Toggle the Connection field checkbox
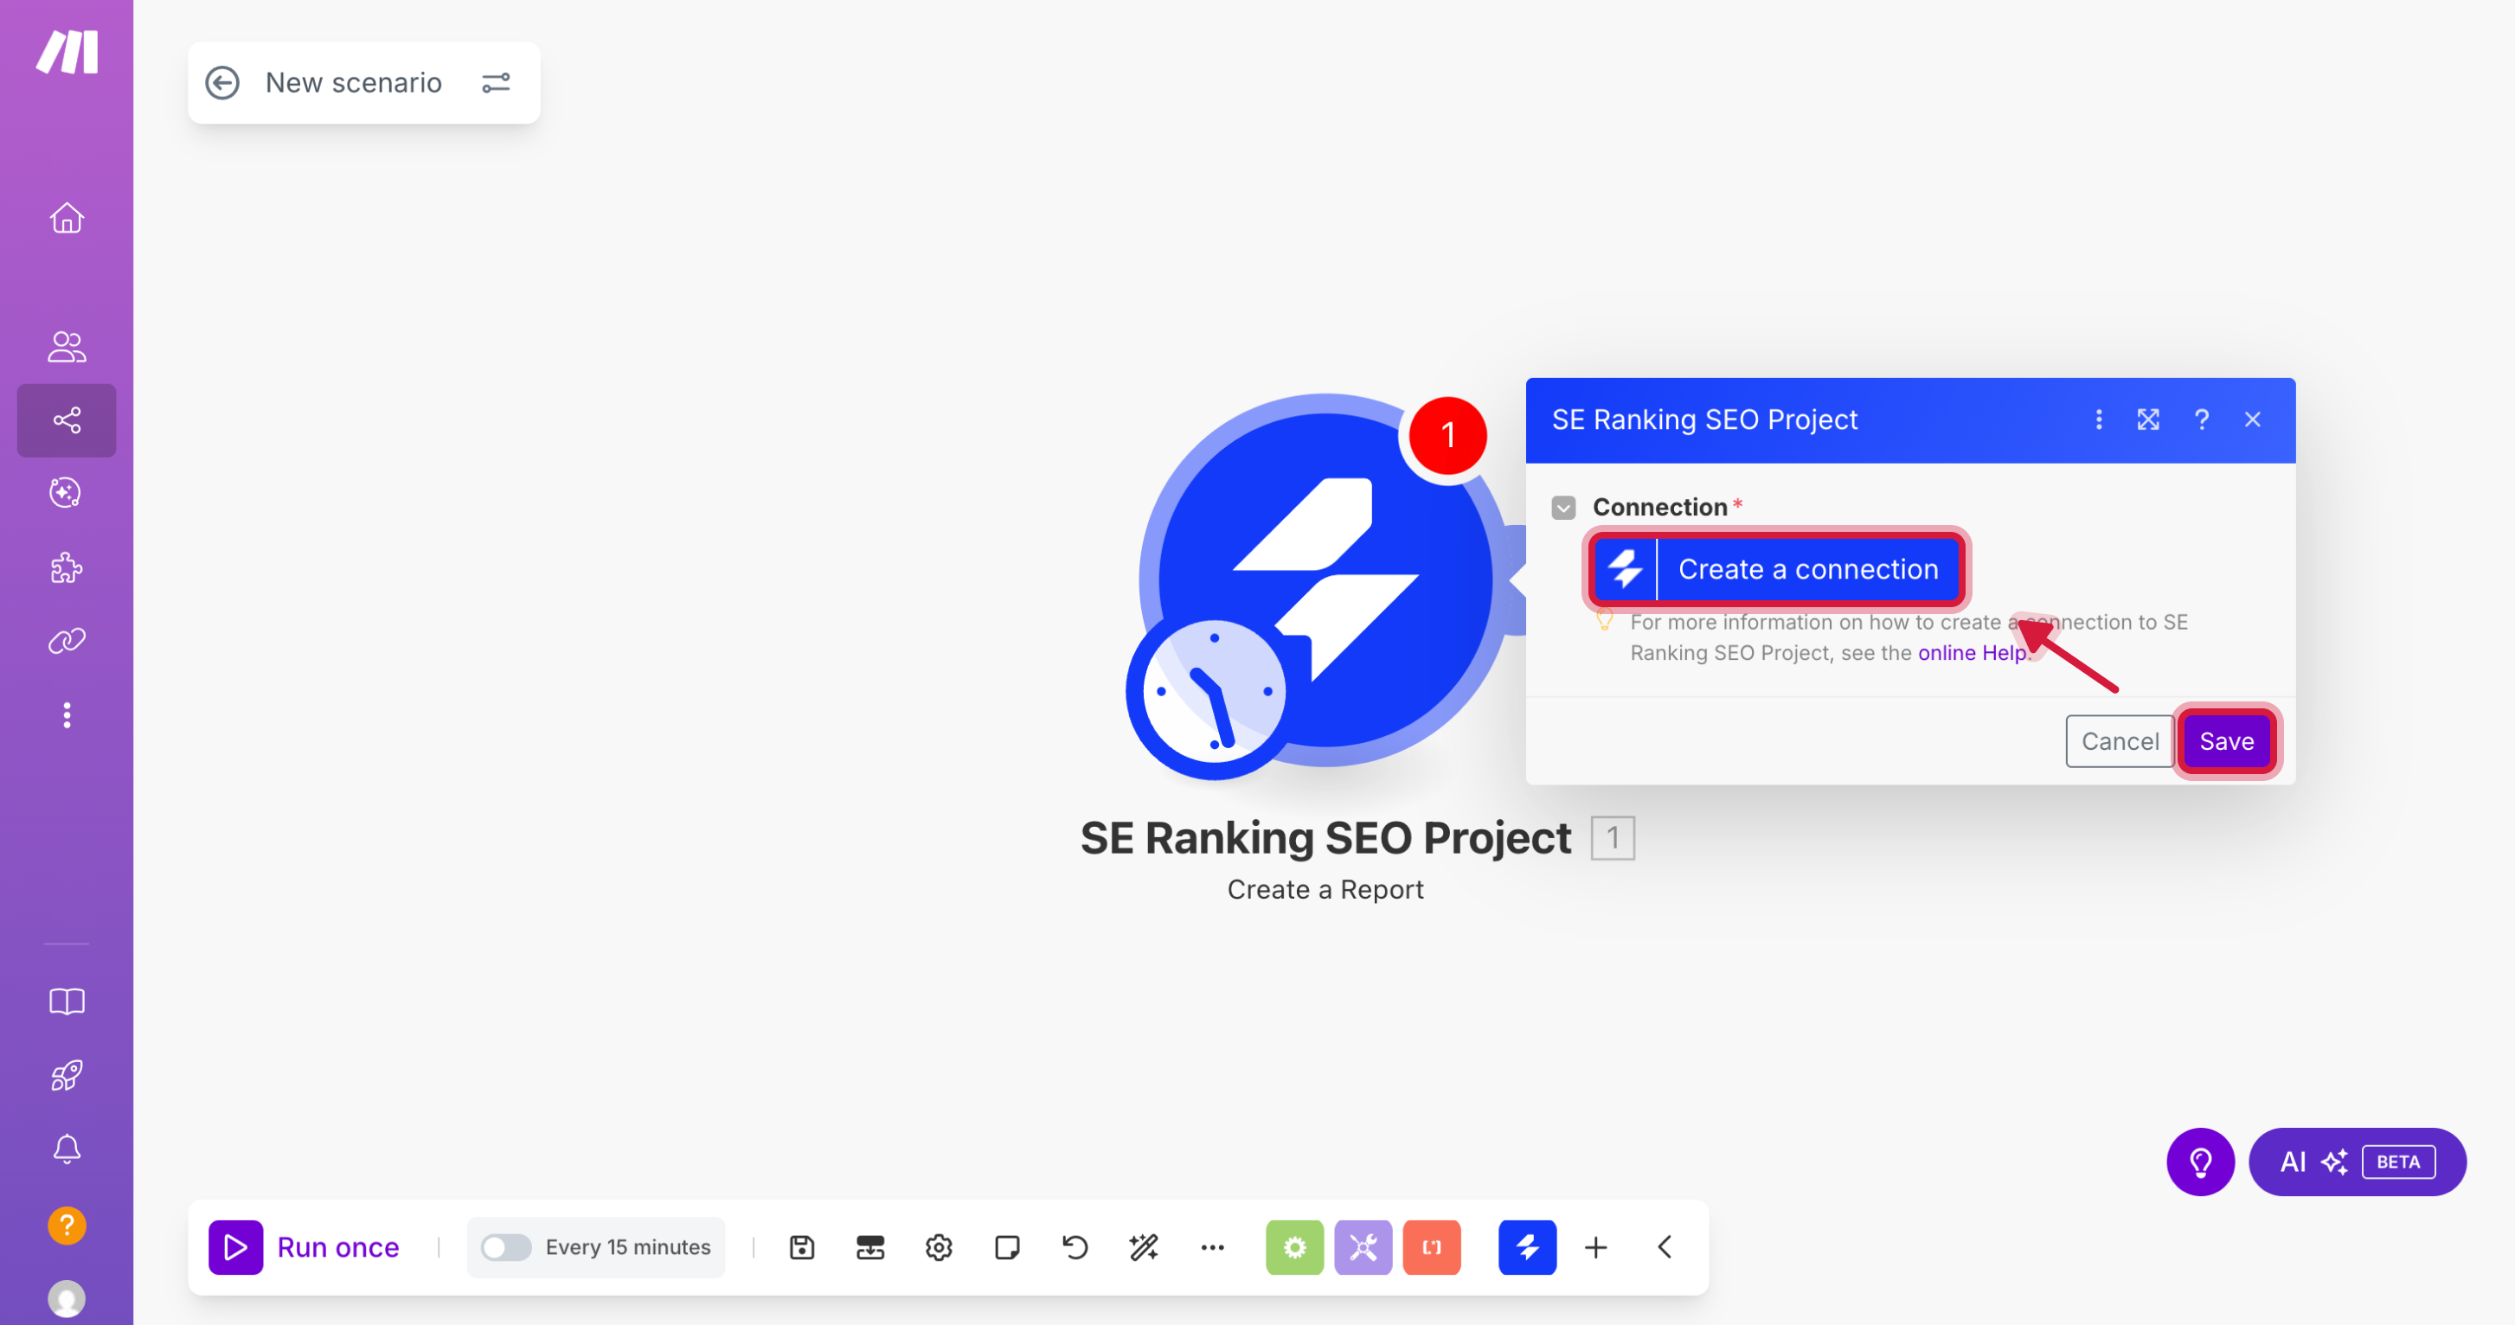Image resolution: width=2515 pixels, height=1325 pixels. tap(1563, 508)
